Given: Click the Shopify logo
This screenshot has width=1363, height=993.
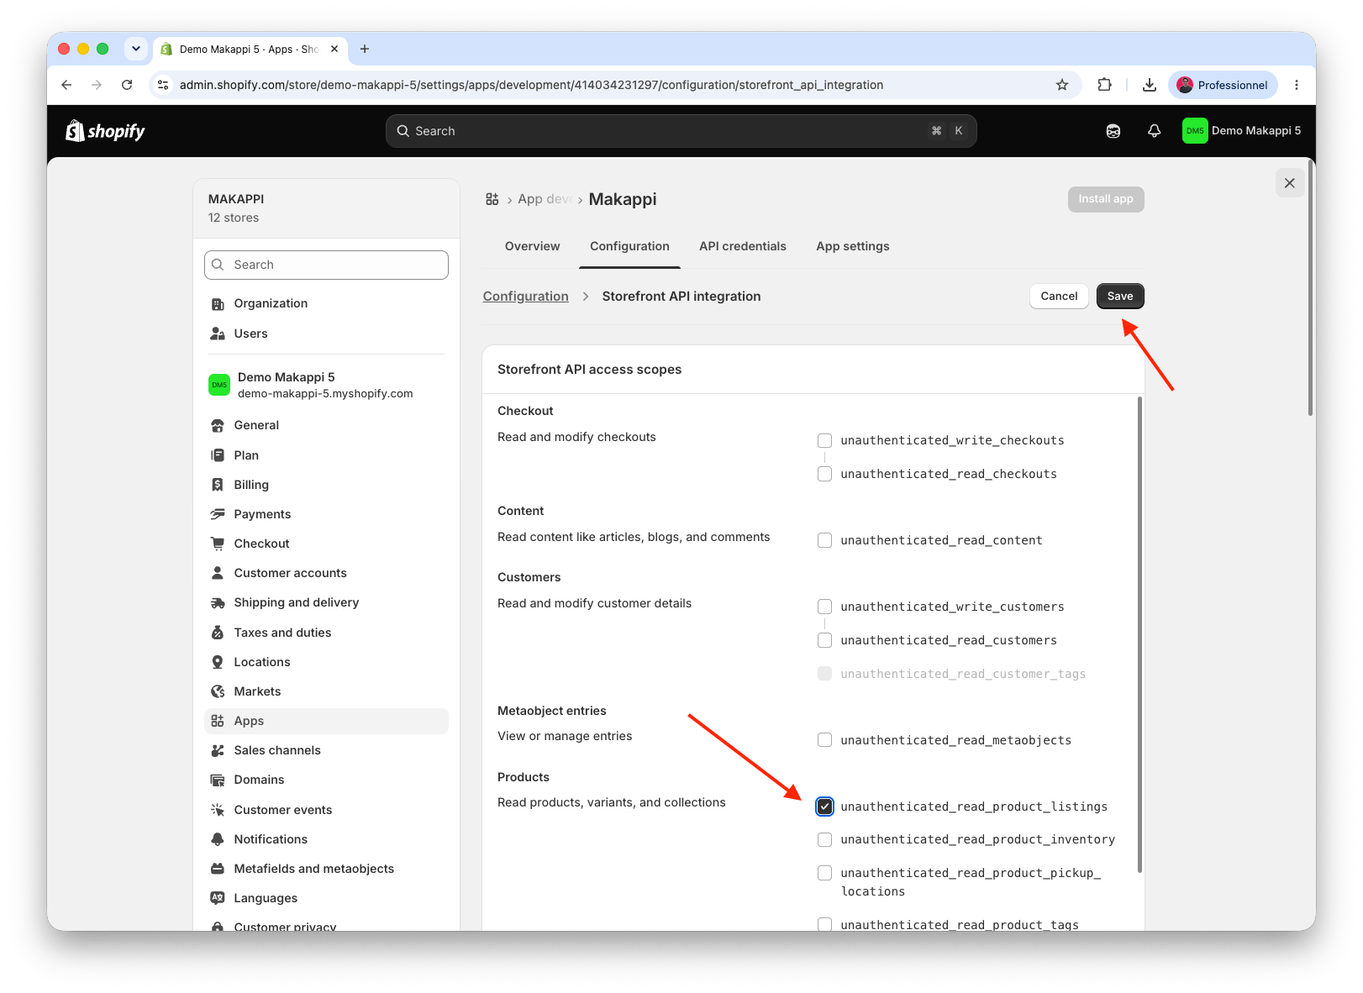Looking at the screenshot, I should point(105,131).
